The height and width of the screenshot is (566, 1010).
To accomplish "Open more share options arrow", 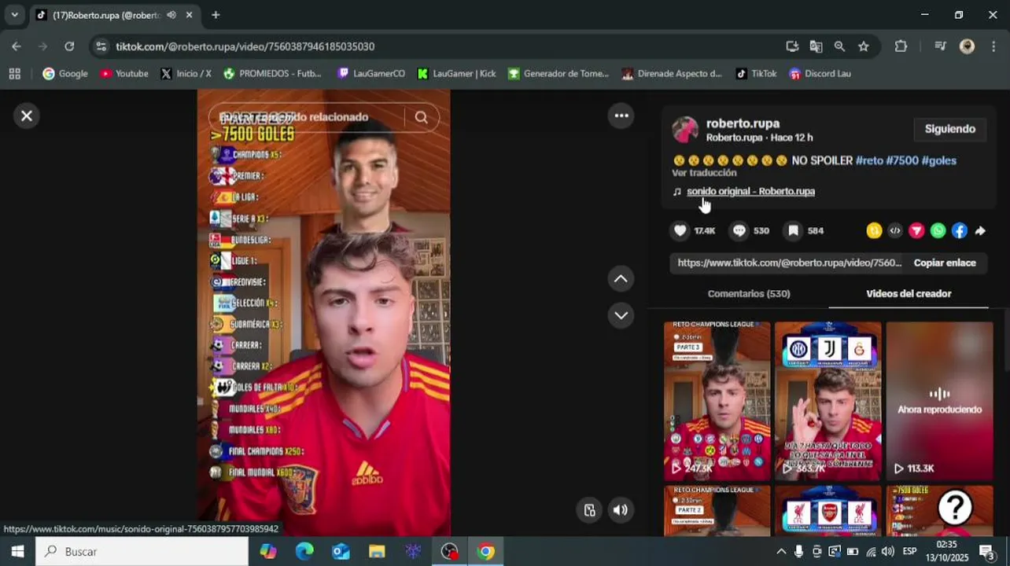I will [980, 230].
